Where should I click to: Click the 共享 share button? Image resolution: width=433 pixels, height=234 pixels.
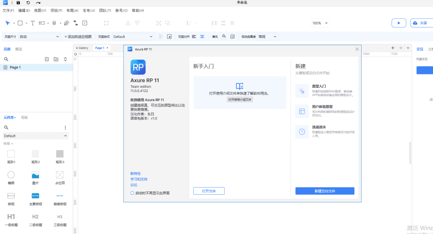point(422,23)
